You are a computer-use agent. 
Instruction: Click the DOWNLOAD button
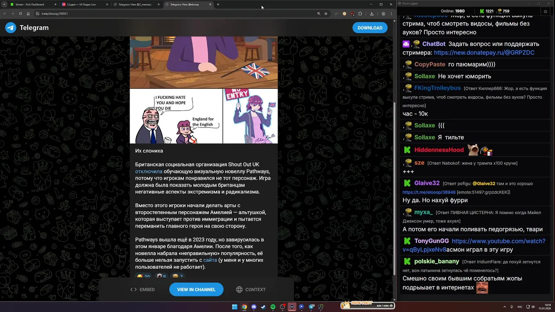tap(370, 28)
